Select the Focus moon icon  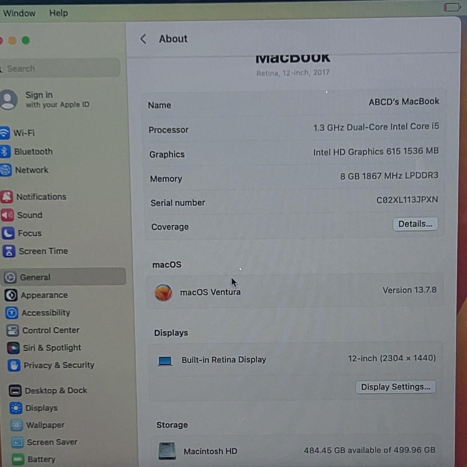click(x=8, y=233)
